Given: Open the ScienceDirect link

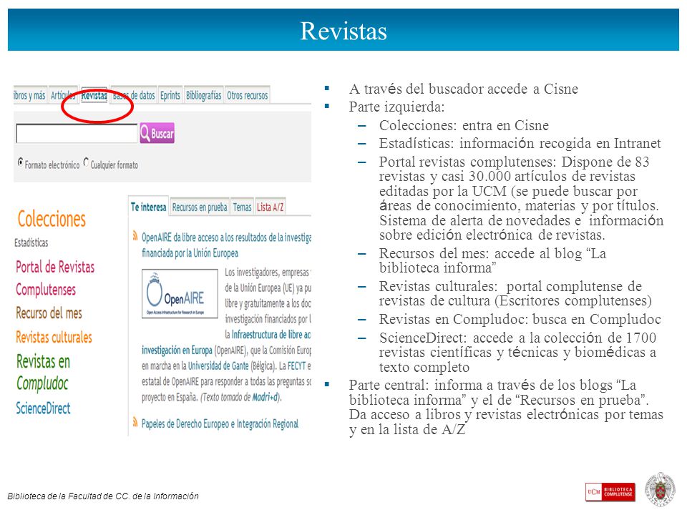Looking at the screenshot, I should [44, 408].
